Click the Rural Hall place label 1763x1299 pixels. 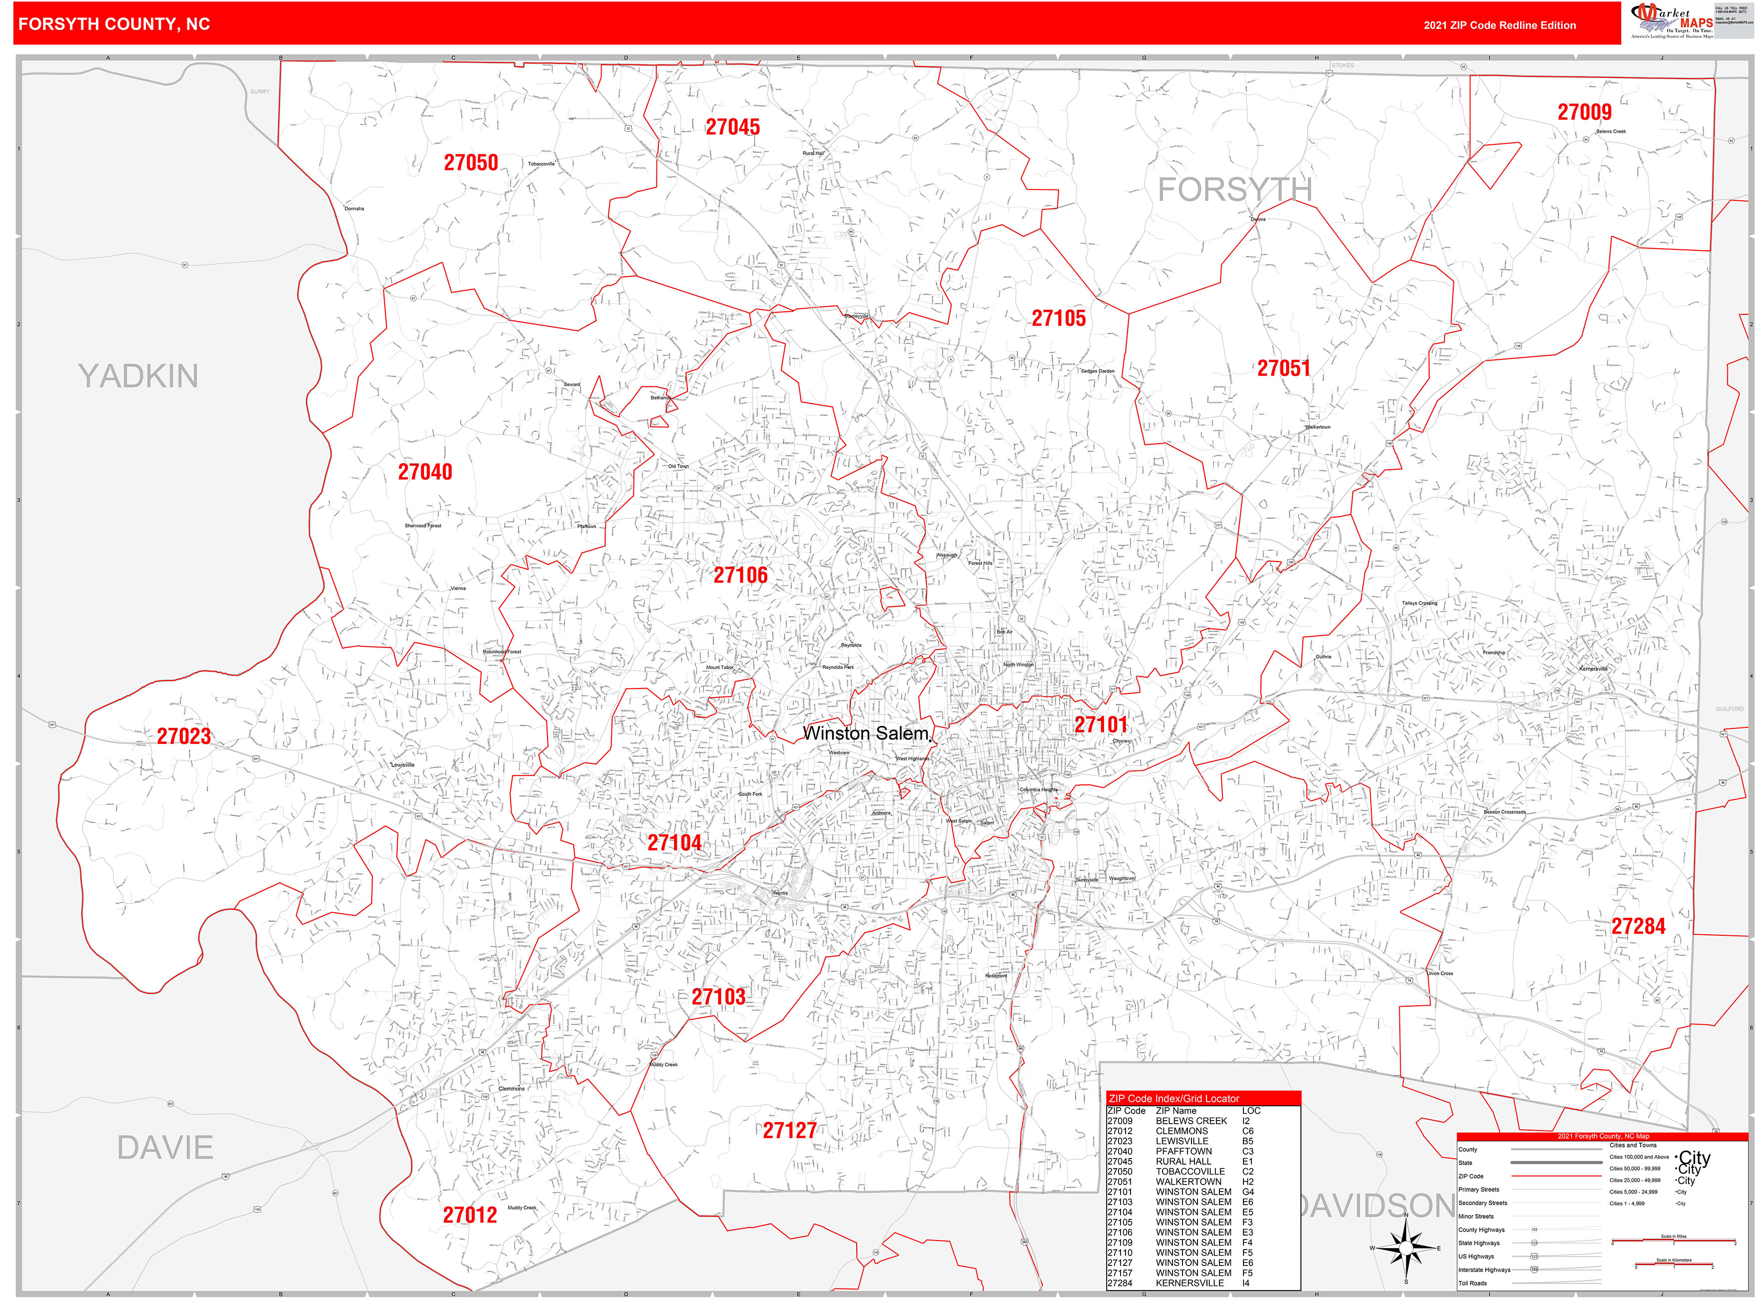(x=813, y=153)
